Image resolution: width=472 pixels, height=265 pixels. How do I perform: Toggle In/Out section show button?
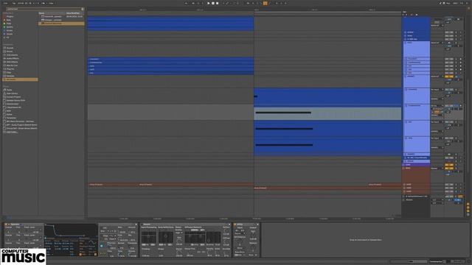tap(468, 205)
